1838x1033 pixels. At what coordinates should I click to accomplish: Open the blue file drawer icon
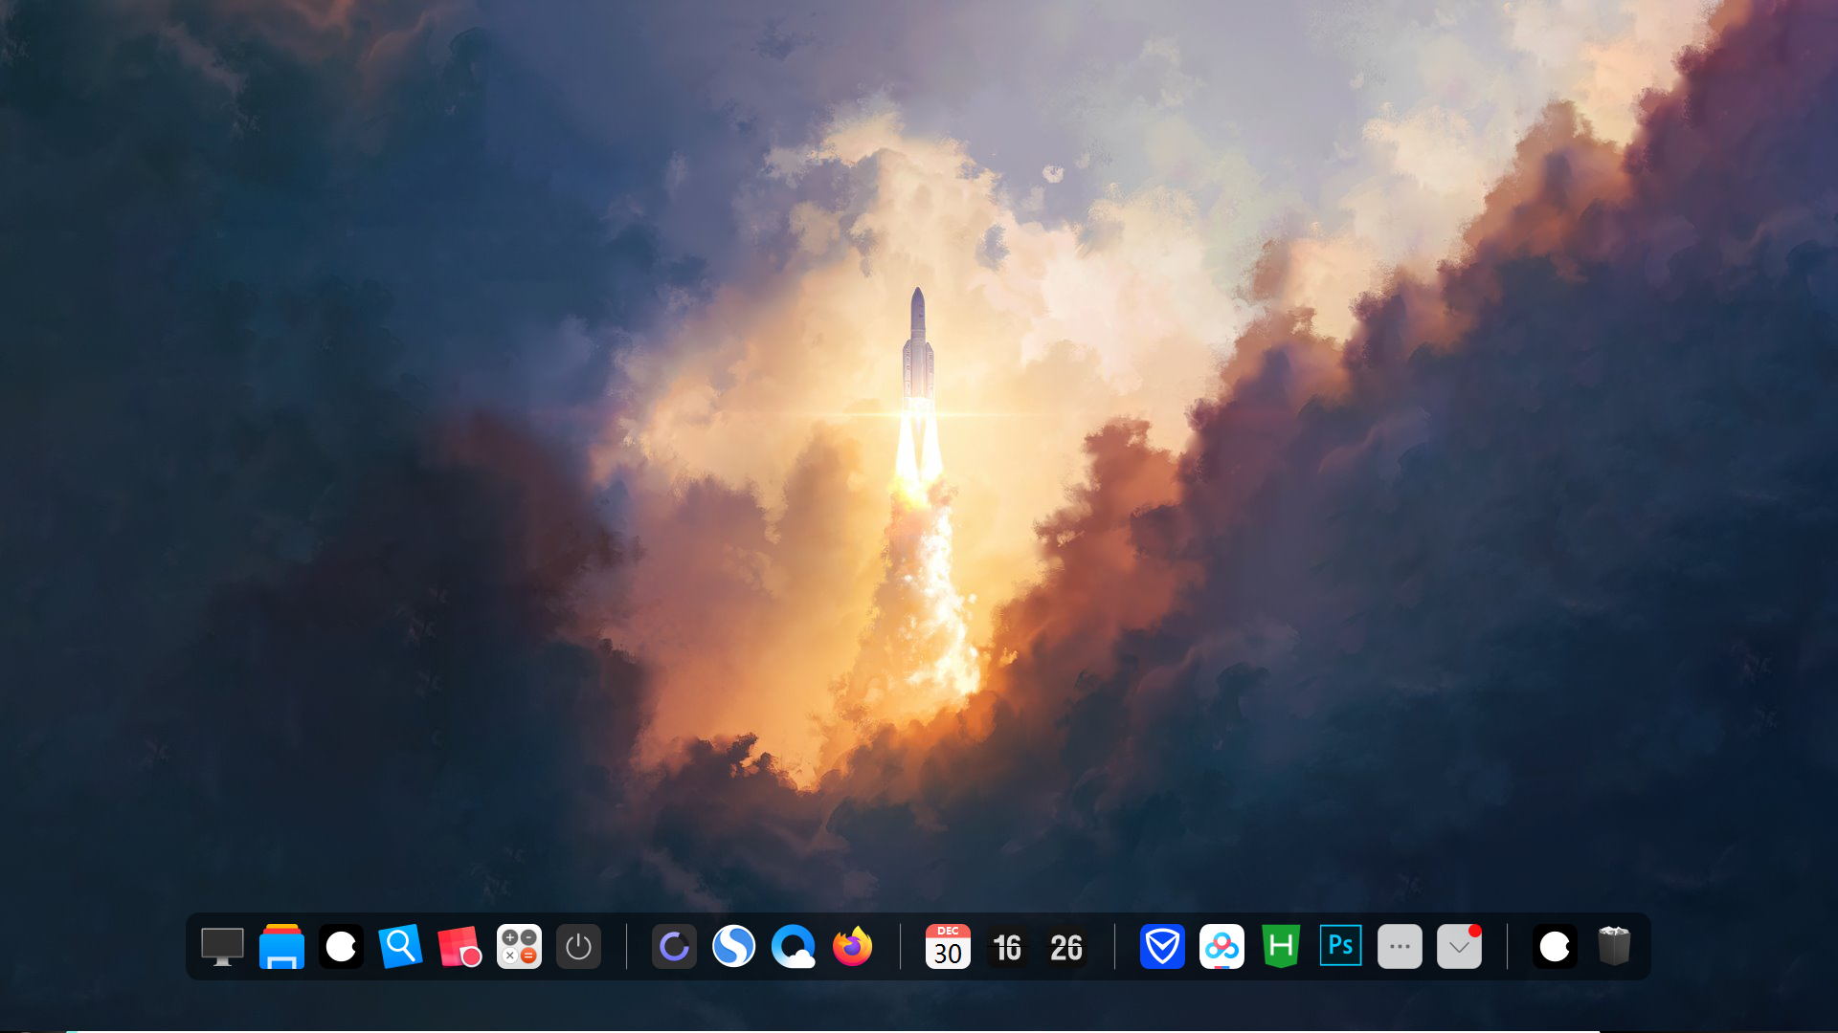pyautogui.click(x=281, y=947)
